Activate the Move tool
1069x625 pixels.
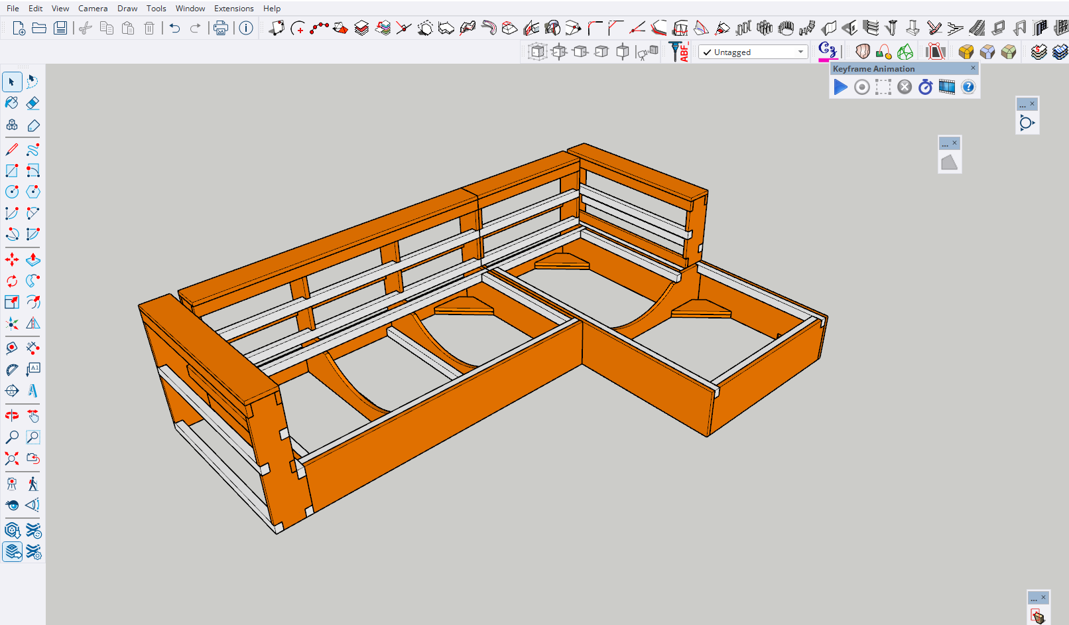(x=12, y=259)
